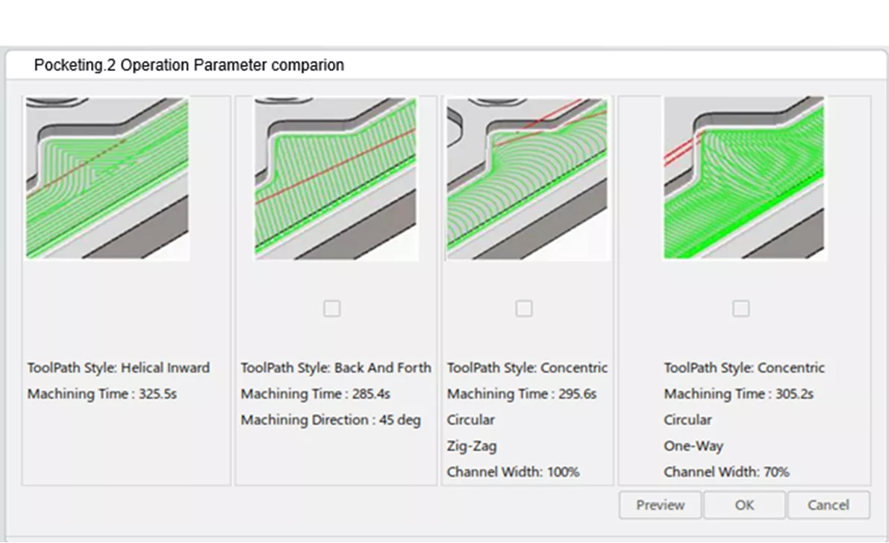Click ToolPath Style Concentric text in third panel
Image resolution: width=889 pixels, height=543 pixels.
526,368
